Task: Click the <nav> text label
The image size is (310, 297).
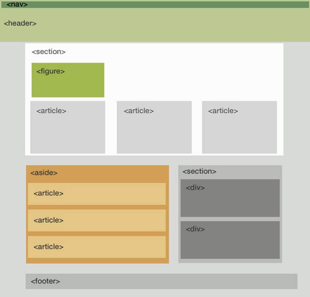Action: [x=17, y=4]
